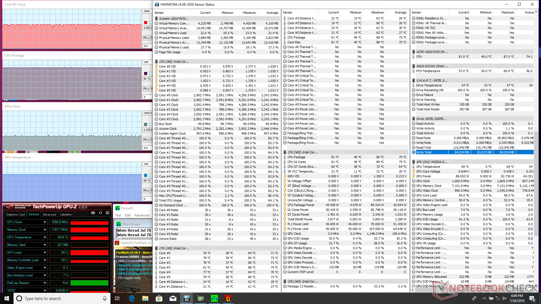Viewport: 541px width, 304px height.
Task: Open File Explorer from the taskbar
Action: [145, 298]
